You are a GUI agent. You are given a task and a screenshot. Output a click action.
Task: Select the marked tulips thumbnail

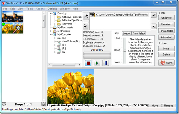click(18, 28)
